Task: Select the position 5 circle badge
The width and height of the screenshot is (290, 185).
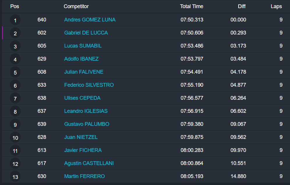Action: click(x=15, y=72)
